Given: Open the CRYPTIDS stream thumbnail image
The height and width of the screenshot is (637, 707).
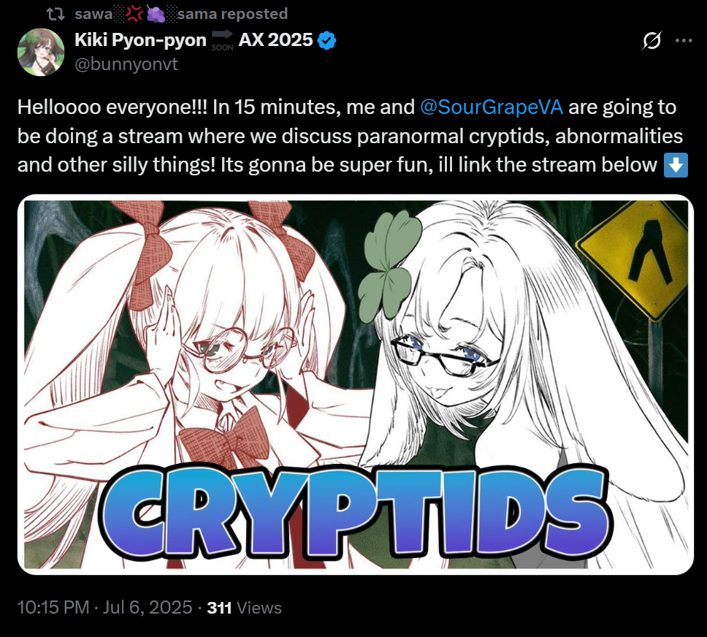Looking at the screenshot, I should click(355, 384).
